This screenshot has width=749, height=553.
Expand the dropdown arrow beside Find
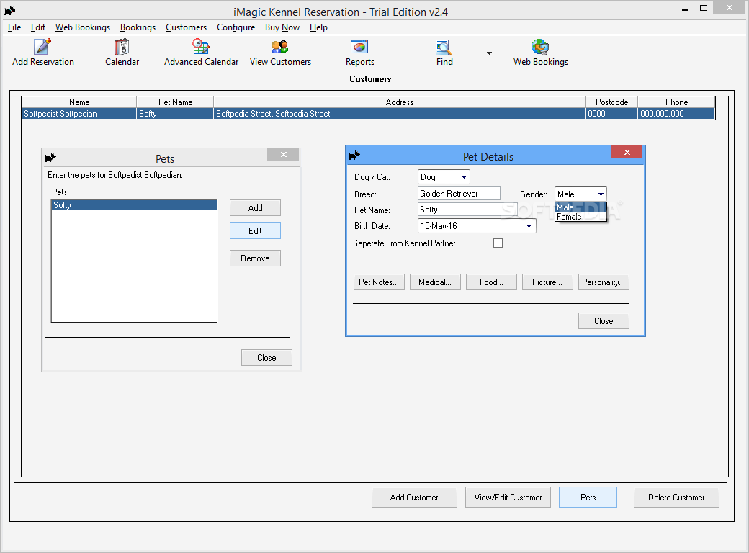[x=489, y=53]
